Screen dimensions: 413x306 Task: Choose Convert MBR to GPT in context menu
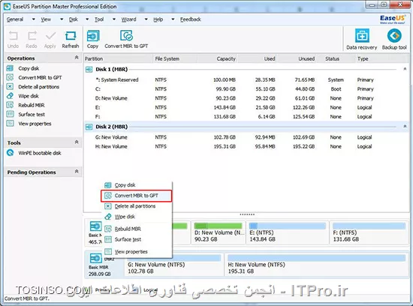tap(137, 196)
